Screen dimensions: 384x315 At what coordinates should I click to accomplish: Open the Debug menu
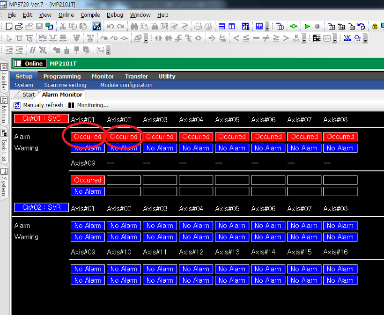click(x=115, y=15)
